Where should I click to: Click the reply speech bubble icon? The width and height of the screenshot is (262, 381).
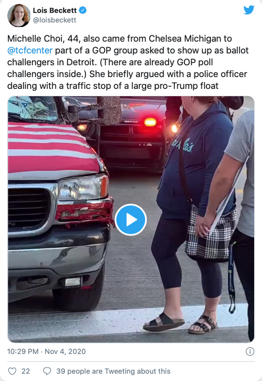click(x=47, y=371)
